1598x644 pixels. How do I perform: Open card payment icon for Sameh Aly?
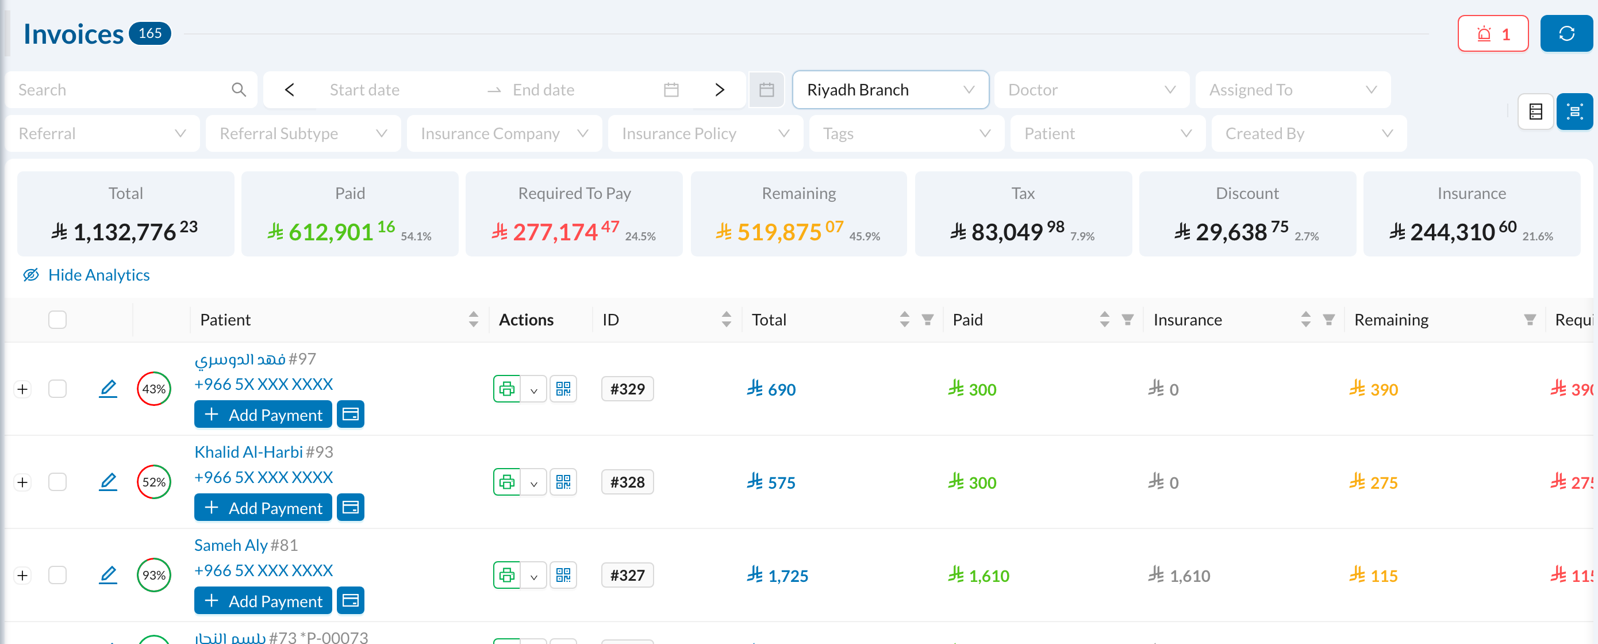(351, 600)
